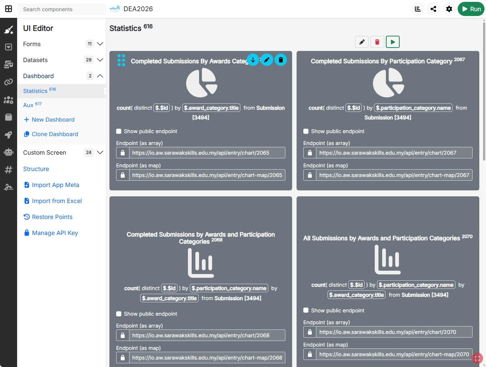Expand the Datasets section chevron
Image resolution: width=486 pixels, height=367 pixels.
pos(100,60)
